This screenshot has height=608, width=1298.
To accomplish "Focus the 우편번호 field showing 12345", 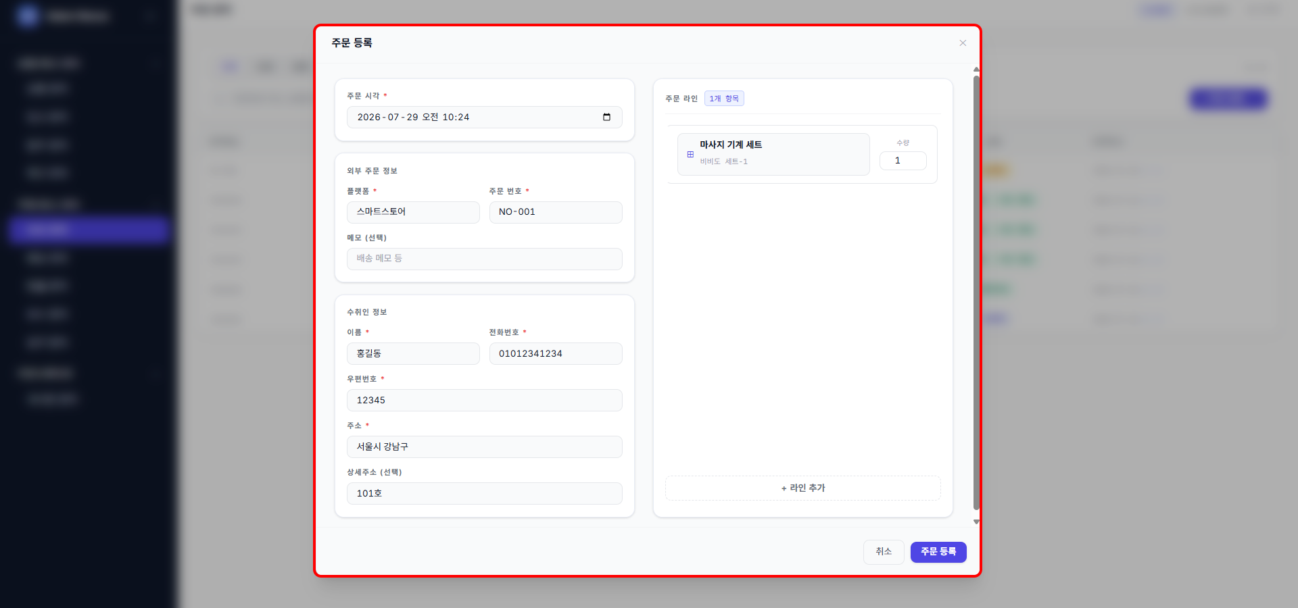I will (x=484, y=400).
